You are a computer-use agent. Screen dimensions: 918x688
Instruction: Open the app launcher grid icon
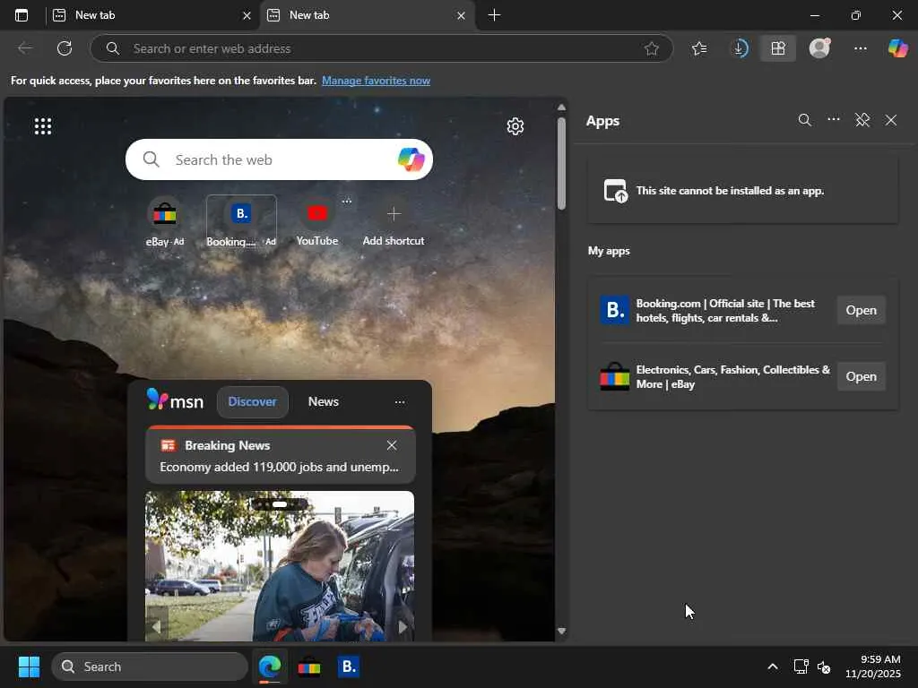43,126
